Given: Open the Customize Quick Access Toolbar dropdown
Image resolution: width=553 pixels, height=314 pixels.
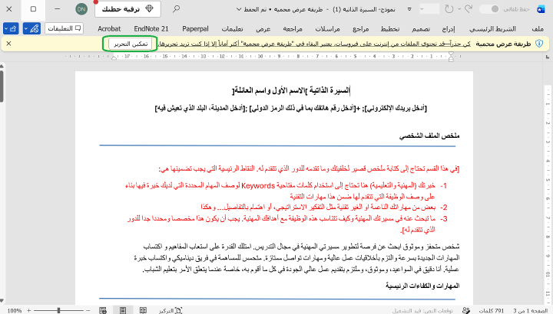Looking at the screenshot, I should click(x=409, y=9).
